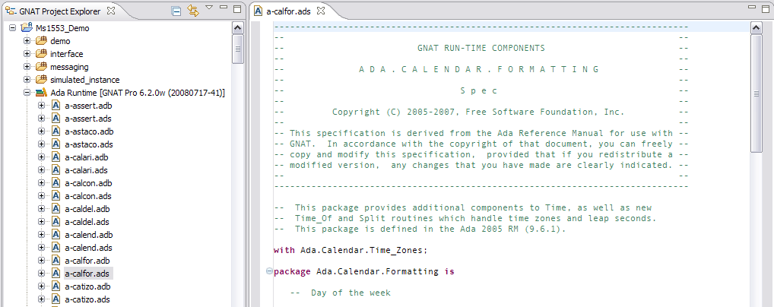Click the simulated_instance folder icon
This screenshot has width=774, height=307.
pyautogui.click(x=41, y=80)
